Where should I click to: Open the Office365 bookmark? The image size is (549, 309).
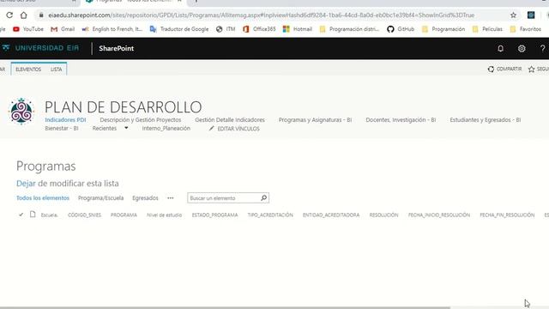pyautogui.click(x=259, y=29)
